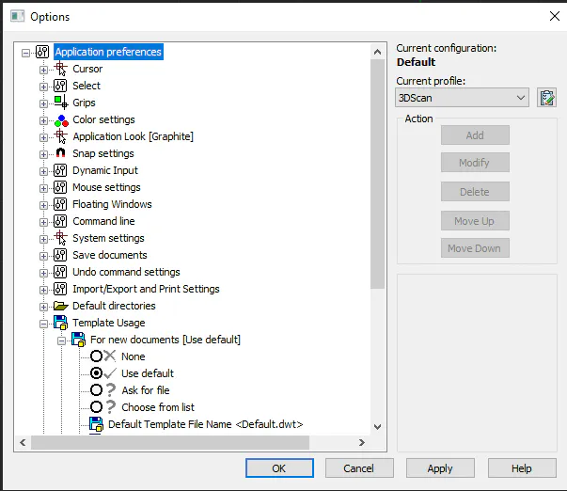The width and height of the screenshot is (567, 491).
Task: Open the Current profile 3DScan dropdown
Action: pos(462,98)
